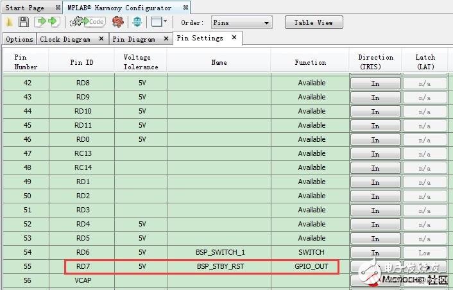Click the Generate Code gear icon
This screenshot has height=290, width=453.
click(x=88, y=22)
